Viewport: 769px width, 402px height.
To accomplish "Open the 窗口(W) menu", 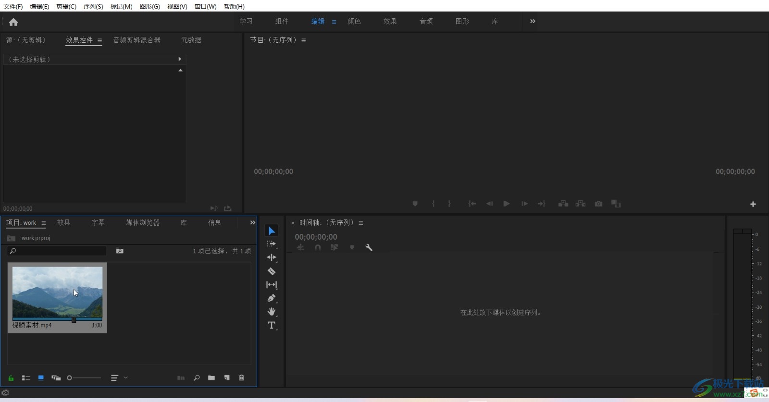I will (205, 6).
